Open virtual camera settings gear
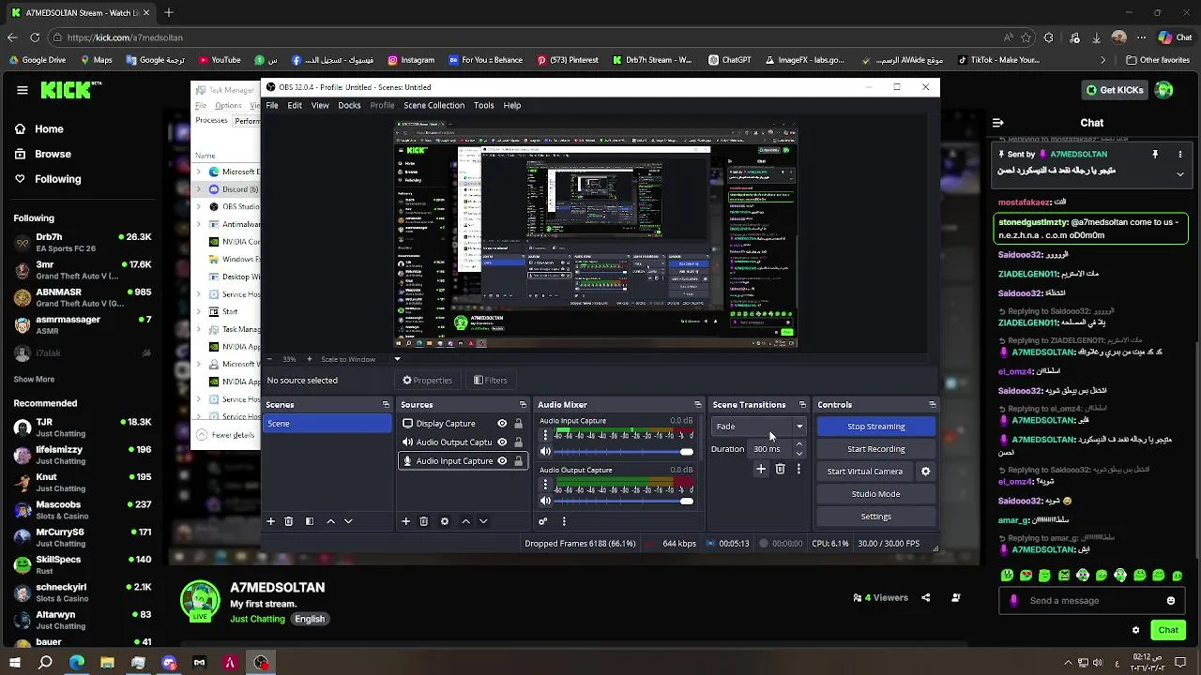This screenshot has width=1201, height=675. click(925, 472)
